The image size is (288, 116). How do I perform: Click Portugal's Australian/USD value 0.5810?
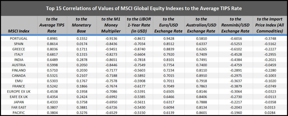(202, 38)
